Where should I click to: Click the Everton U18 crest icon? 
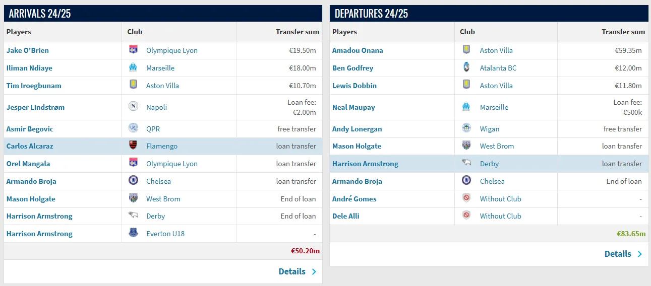point(133,234)
